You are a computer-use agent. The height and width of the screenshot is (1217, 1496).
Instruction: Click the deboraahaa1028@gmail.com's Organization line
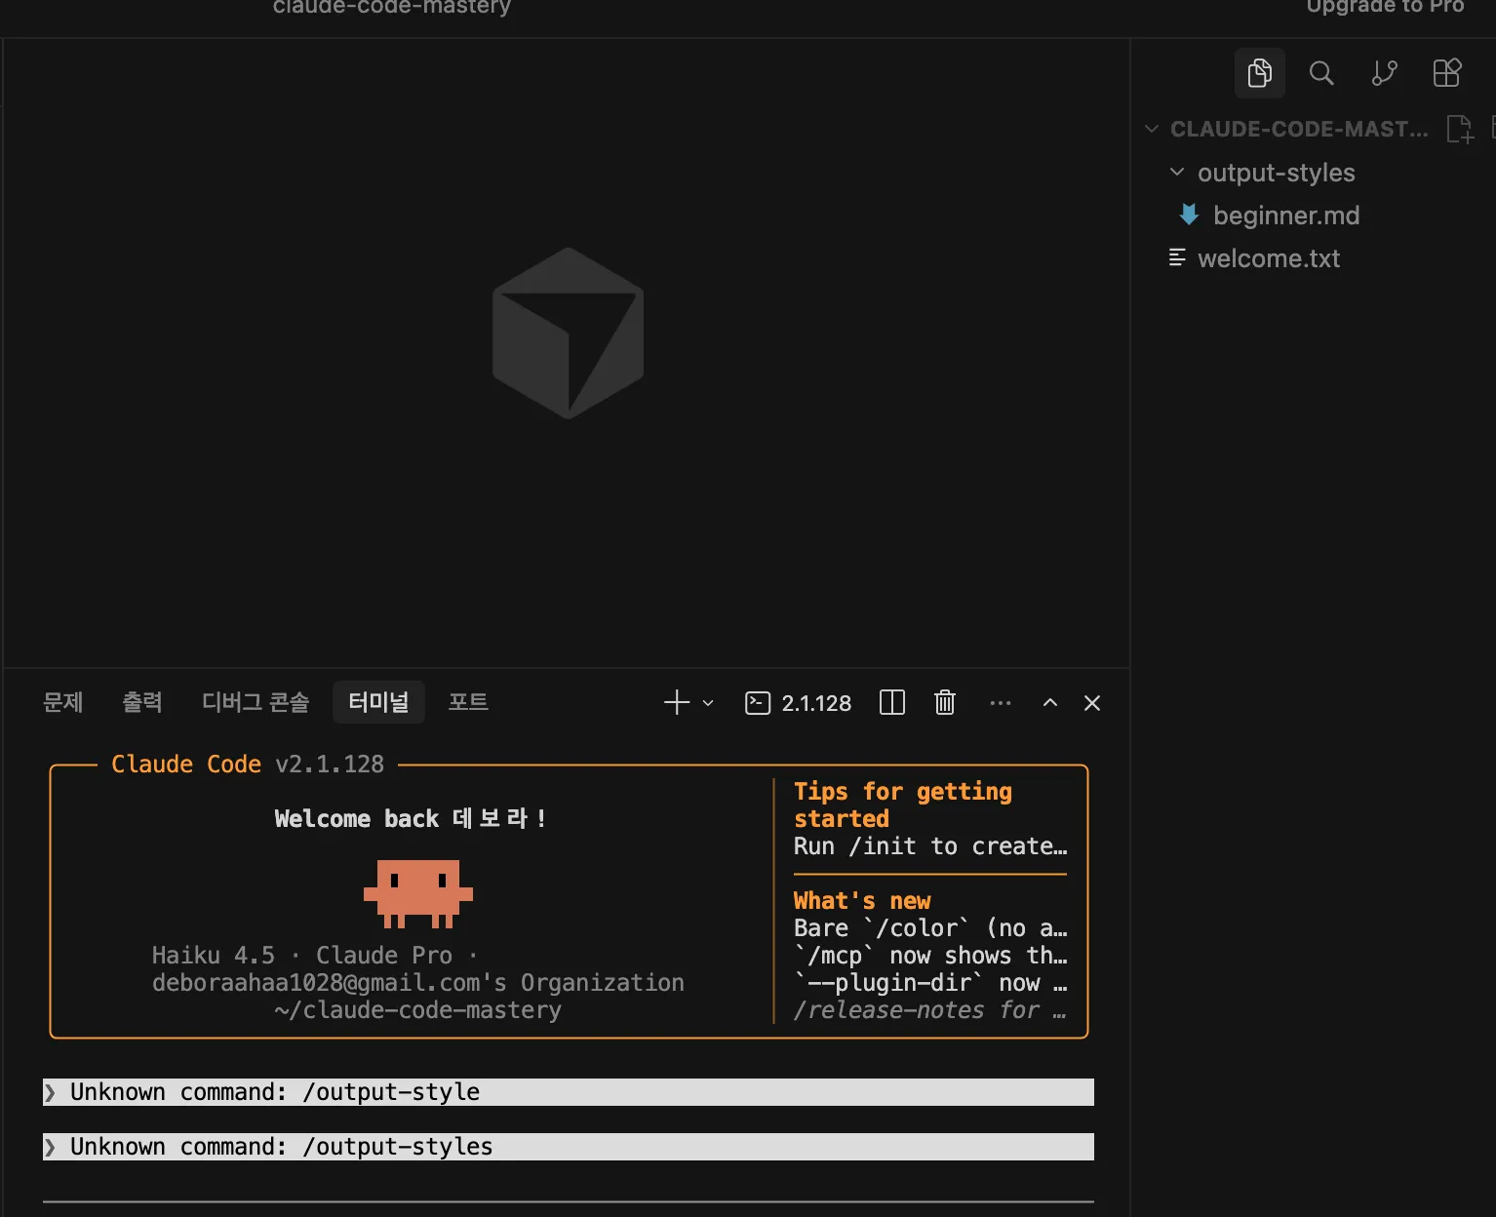pyautogui.click(x=417, y=983)
